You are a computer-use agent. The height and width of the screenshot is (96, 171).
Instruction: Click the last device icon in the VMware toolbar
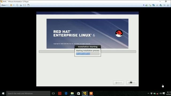tap(168, 5)
